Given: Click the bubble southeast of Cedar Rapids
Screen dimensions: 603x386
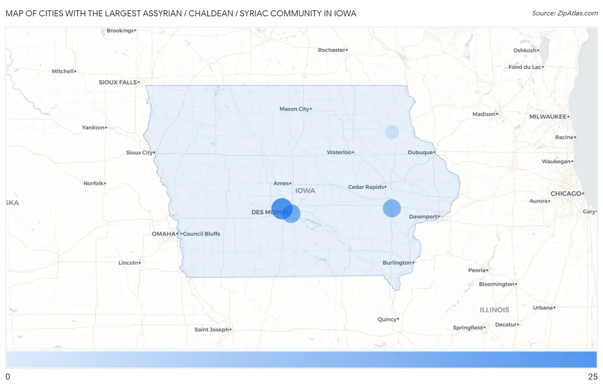Looking at the screenshot, I should (x=392, y=208).
